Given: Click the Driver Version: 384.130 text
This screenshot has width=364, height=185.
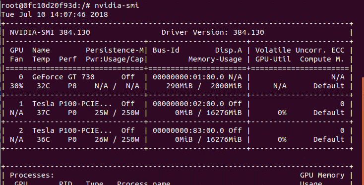Looking at the screenshot, I should tap(213, 32).
